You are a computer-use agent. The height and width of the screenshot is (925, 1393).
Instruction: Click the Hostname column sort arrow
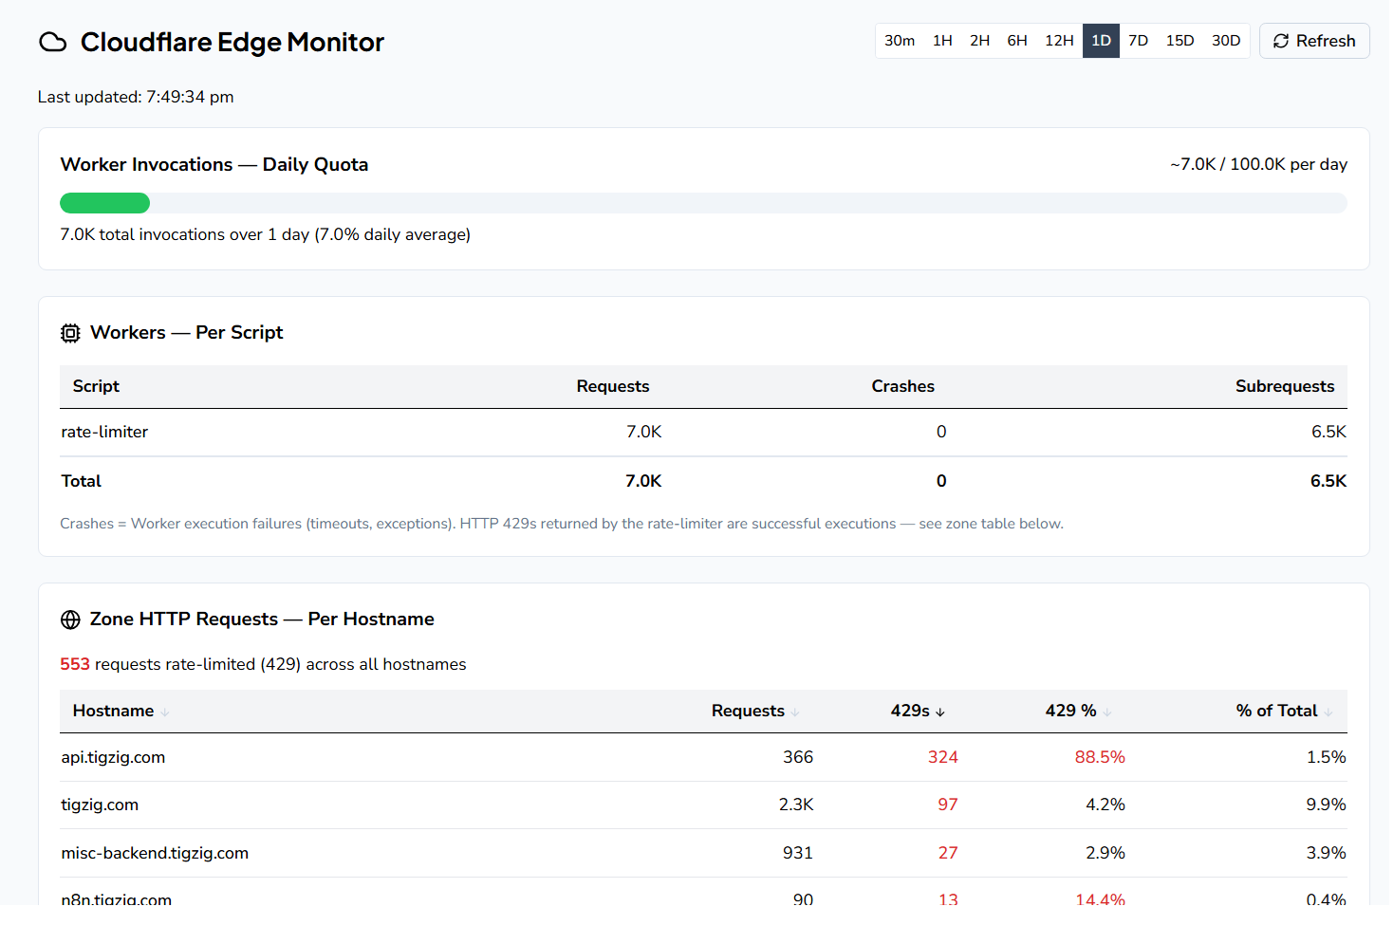point(165,712)
